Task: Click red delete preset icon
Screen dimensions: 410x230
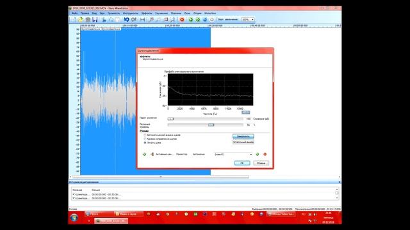Action: (x=265, y=155)
